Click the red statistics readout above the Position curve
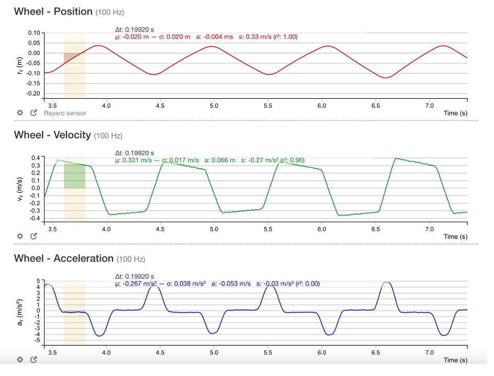Viewport: 494px width, 376px height. [209, 37]
